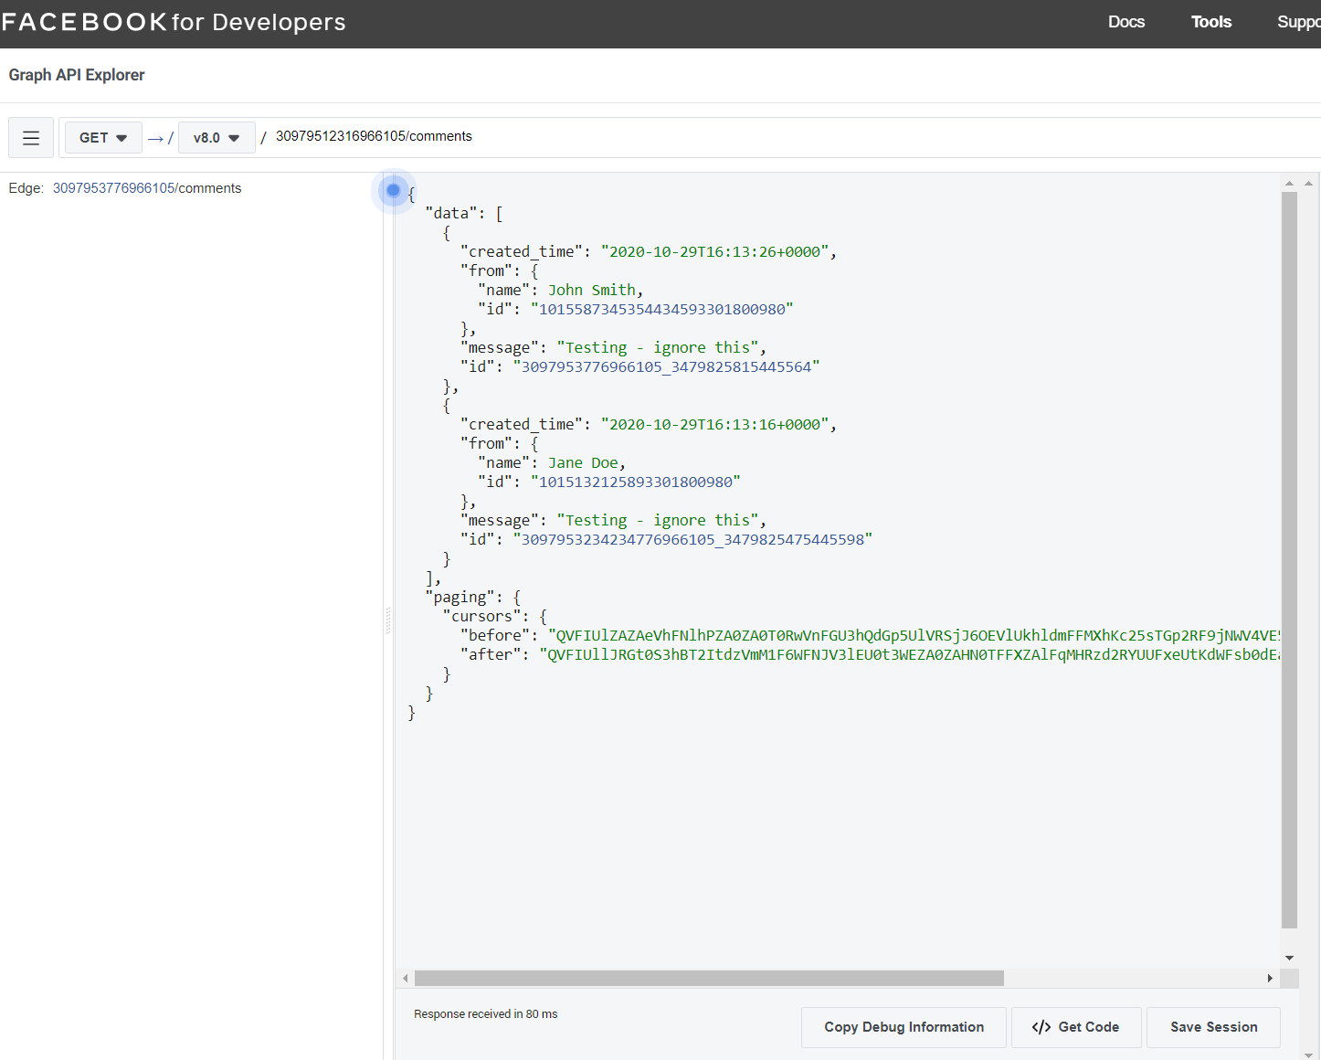This screenshot has width=1321, height=1060.
Task: Click the "cursors" key in response
Action: coord(482,617)
